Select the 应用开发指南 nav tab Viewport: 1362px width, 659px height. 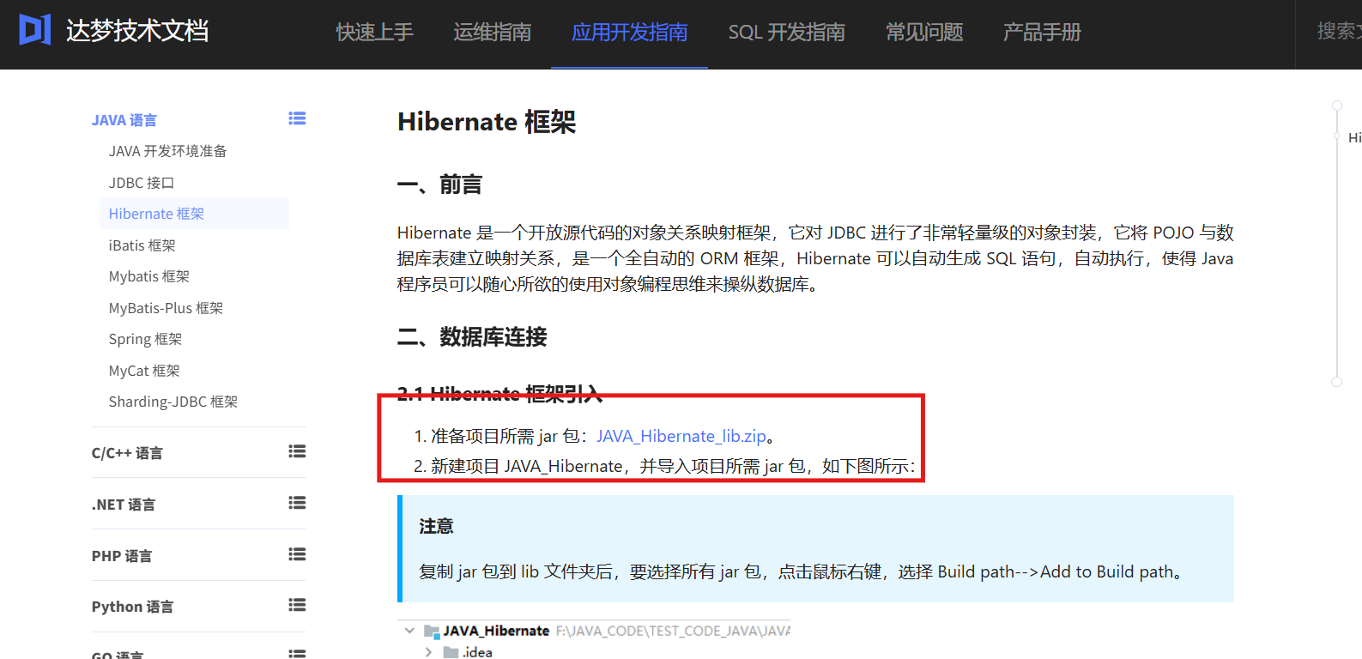click(x=629, y=33)
